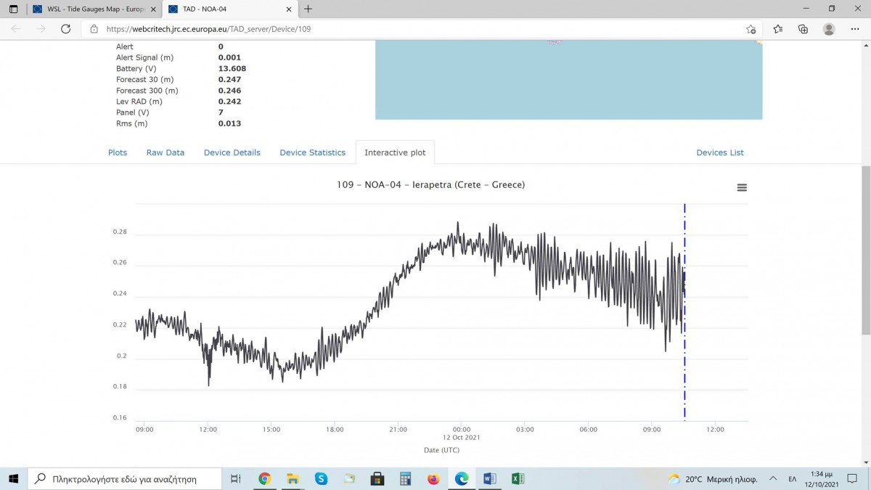Select the Raw Data tab

(x=165, y=152)
